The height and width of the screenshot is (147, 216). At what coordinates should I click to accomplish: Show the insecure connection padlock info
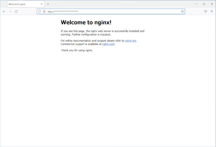tap(44, 11)
